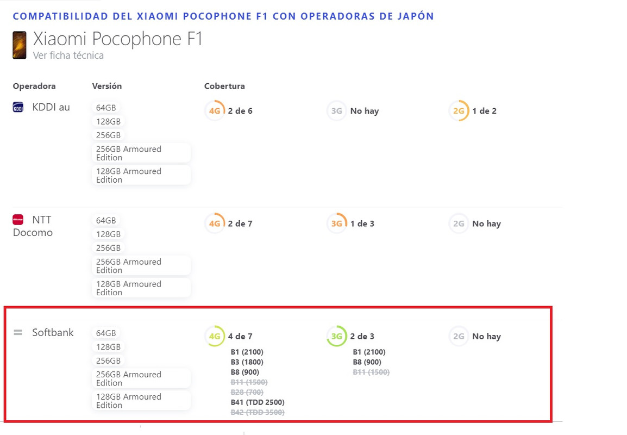Click Softbank 2G coverage icon
Image resolution: width=627 pixels, height=435 pixels.
click(x=459, y=336)
